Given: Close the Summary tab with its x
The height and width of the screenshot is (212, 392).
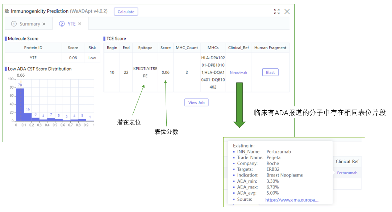Looking at the screenshot, I should coord(44,24).
